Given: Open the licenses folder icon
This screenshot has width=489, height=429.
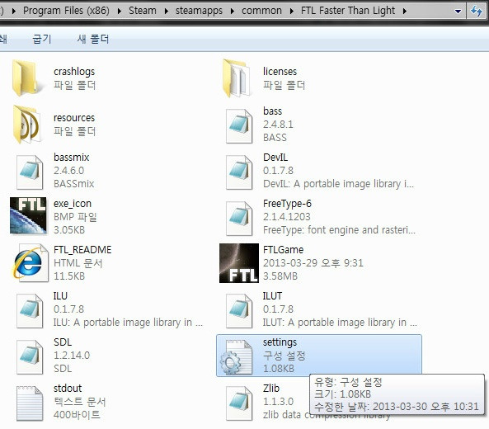Looking at the screenshot, I should pos(237,78).
